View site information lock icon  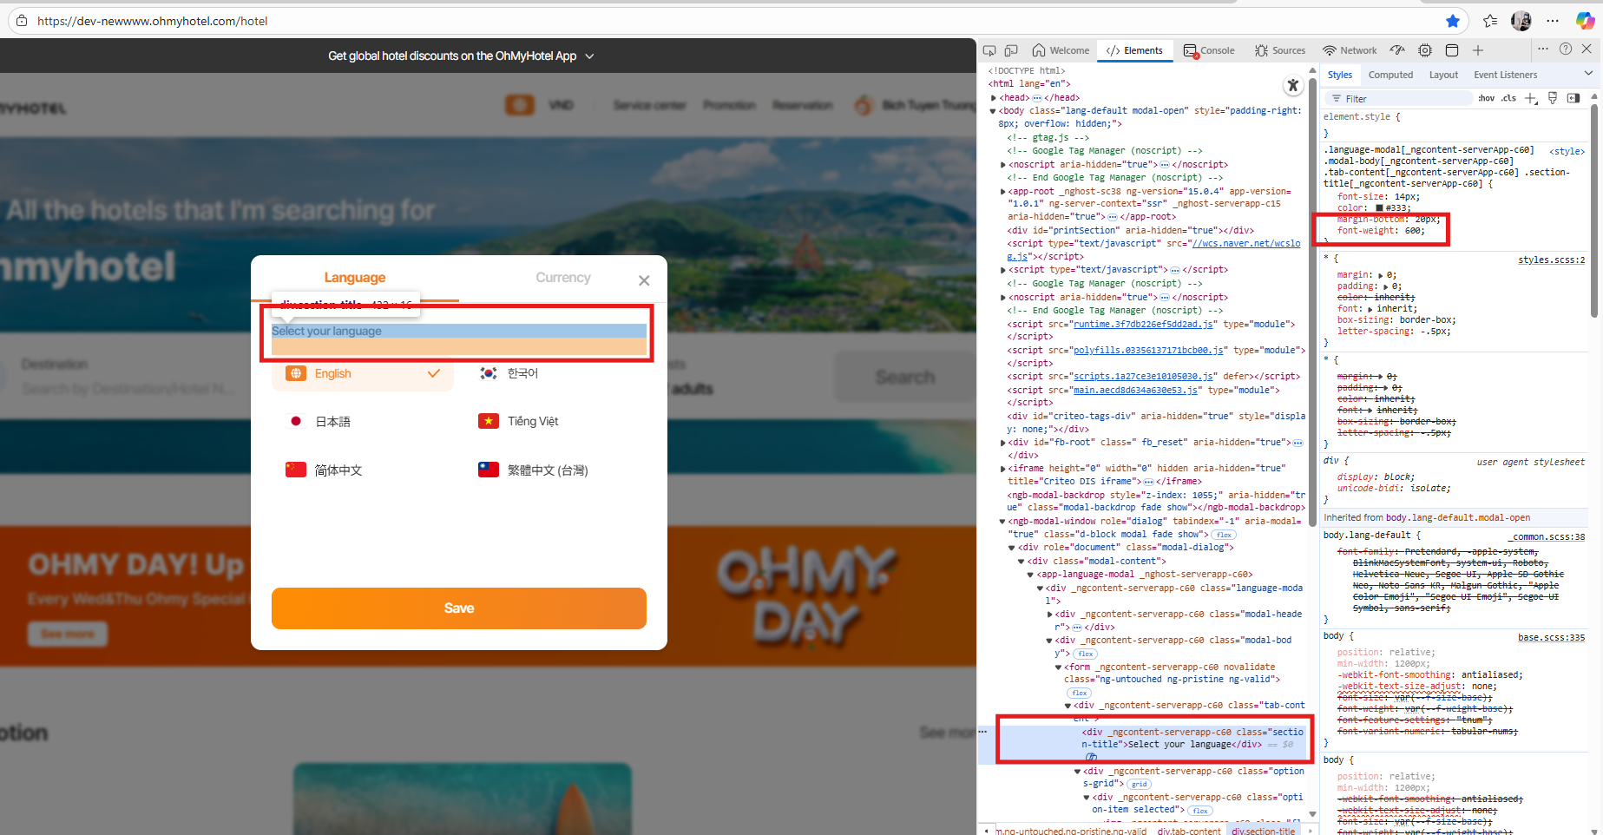click(22, 21)
